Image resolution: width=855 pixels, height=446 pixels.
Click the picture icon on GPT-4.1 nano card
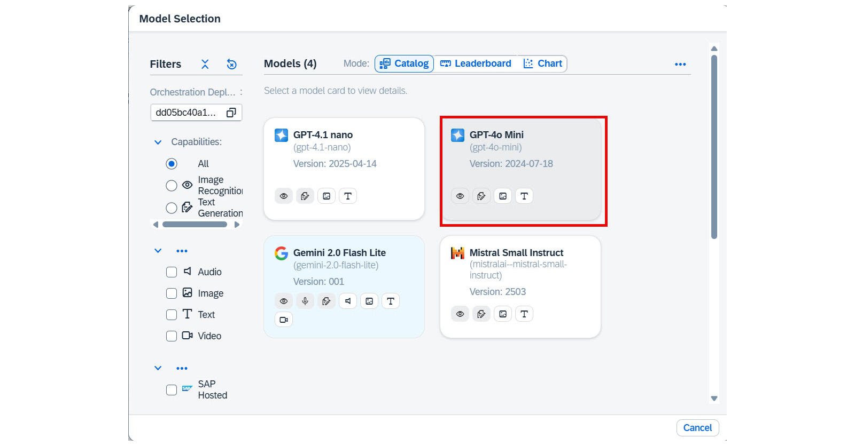click(327, 196)
